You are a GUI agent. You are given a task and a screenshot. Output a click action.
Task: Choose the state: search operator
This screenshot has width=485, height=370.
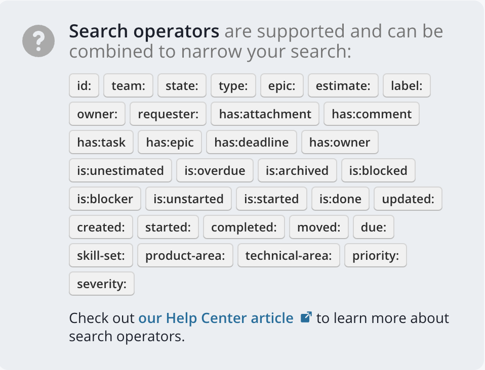tap(182, 85)
